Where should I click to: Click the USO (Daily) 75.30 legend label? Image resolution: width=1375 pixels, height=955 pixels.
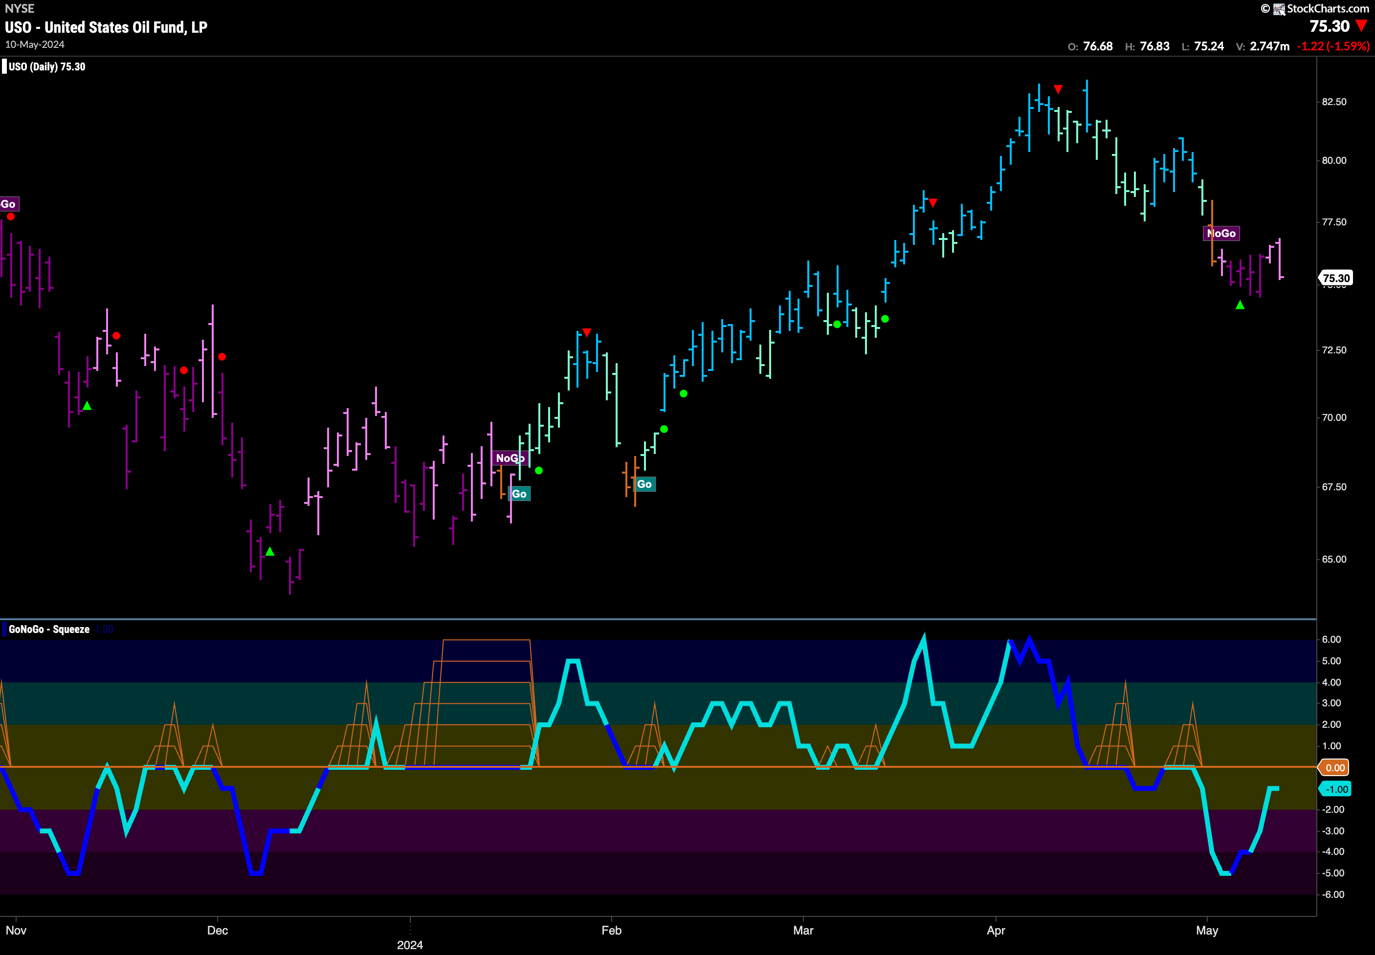(x=46, y=66)
